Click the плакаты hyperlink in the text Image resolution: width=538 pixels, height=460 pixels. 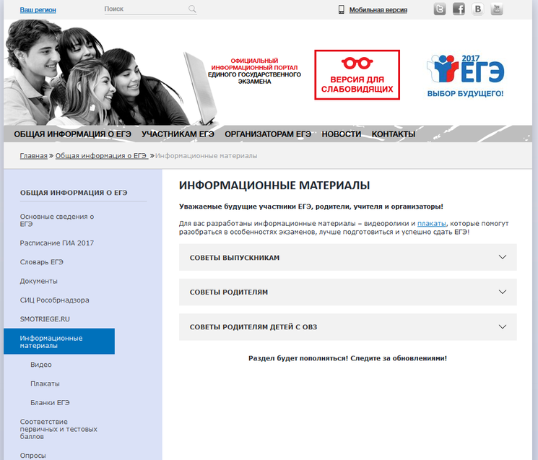click(432, 223)
